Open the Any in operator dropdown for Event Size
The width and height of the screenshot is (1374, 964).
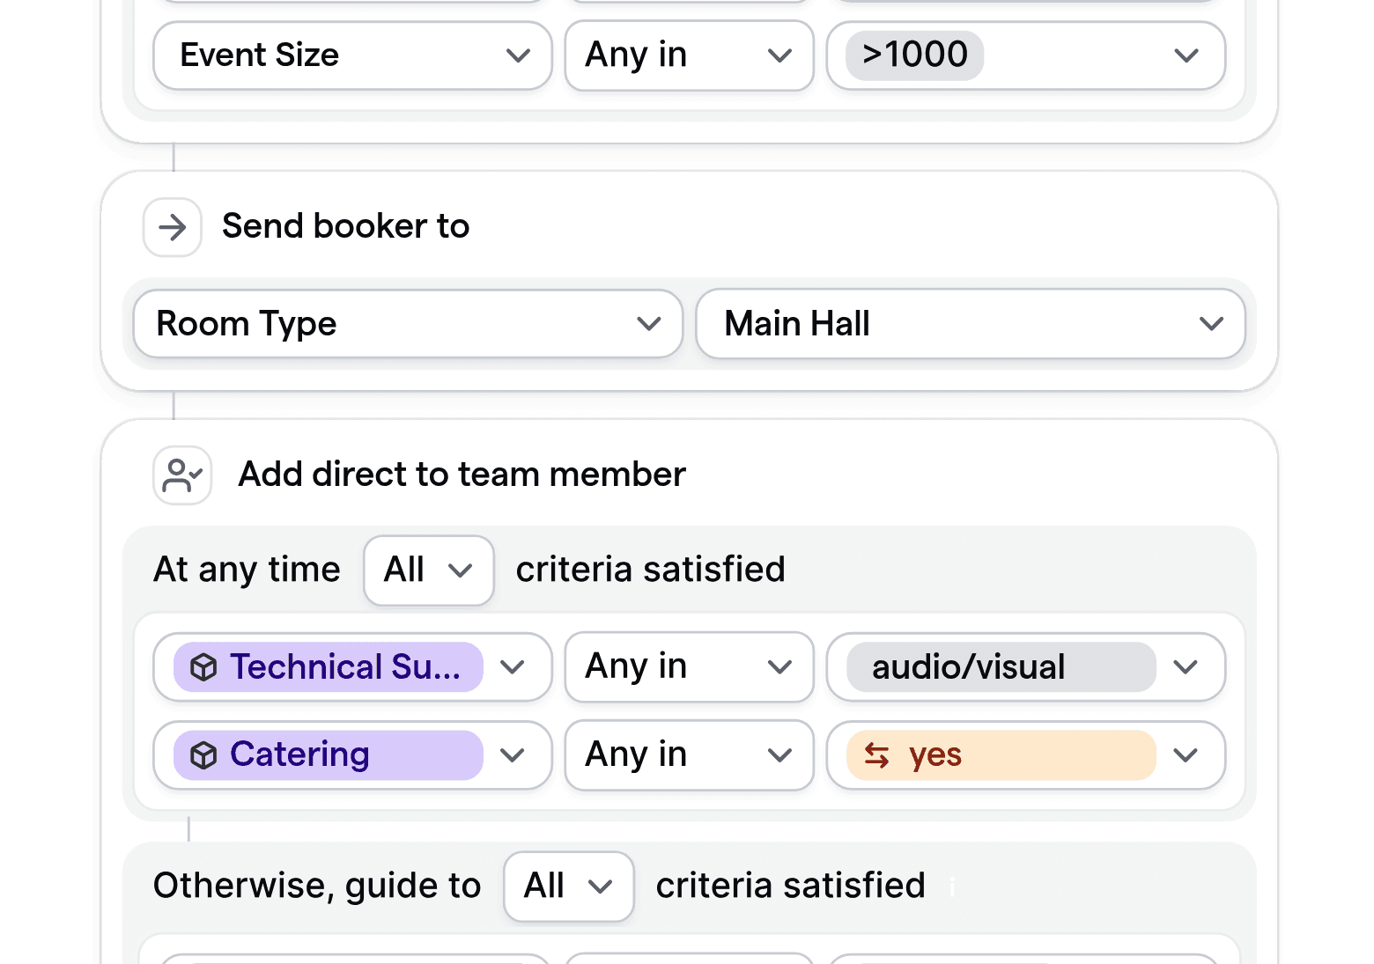779,55
